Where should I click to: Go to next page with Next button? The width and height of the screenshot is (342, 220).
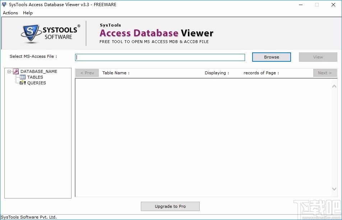pyautogui.click(x=325, y=73)
